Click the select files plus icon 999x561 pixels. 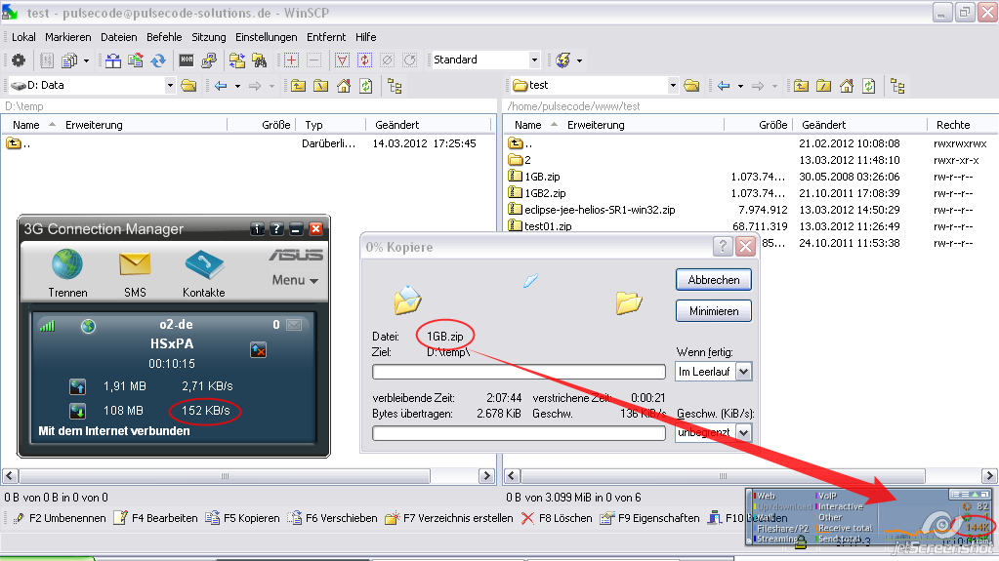tap(291, 60)
